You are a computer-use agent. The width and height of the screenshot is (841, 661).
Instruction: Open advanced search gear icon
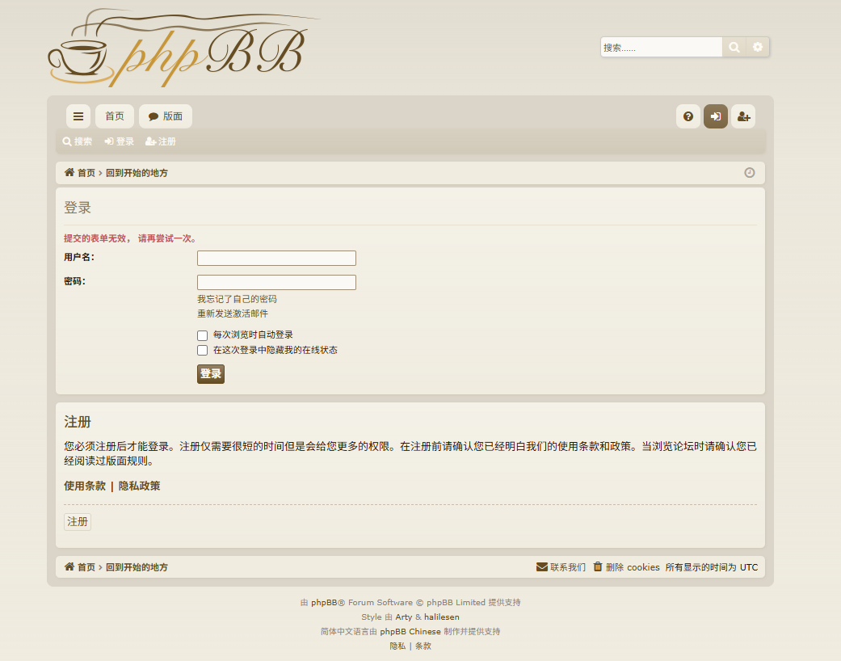[758, 48]
